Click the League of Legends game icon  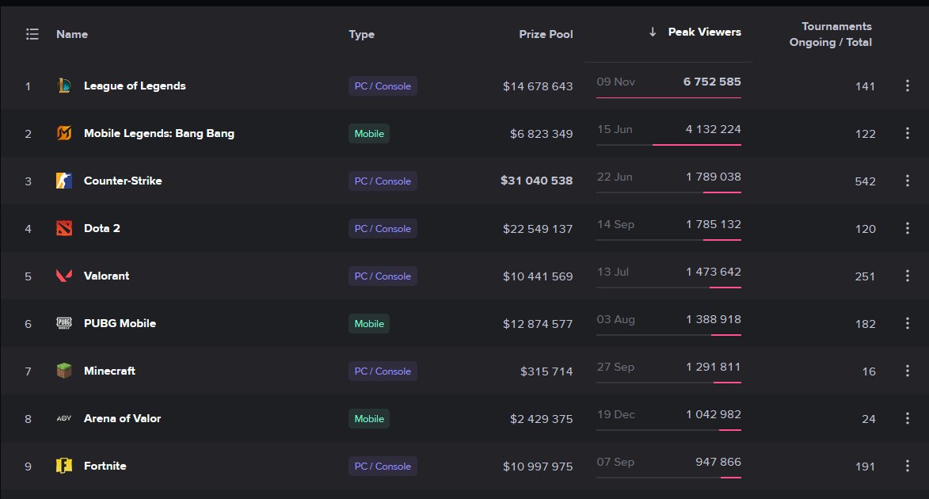64,86
